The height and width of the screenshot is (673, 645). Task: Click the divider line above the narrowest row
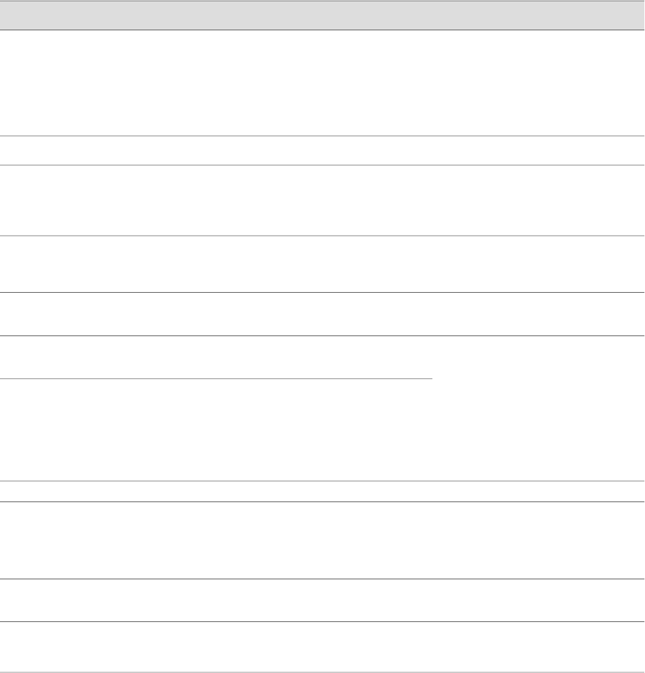click(x=322, y=481)
